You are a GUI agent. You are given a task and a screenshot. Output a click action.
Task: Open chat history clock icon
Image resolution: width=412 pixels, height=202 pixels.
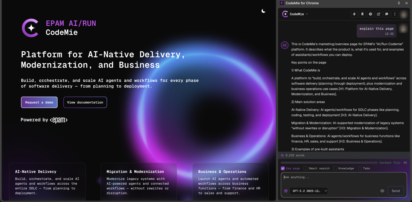pyautogui.click(x=371, y=14)
